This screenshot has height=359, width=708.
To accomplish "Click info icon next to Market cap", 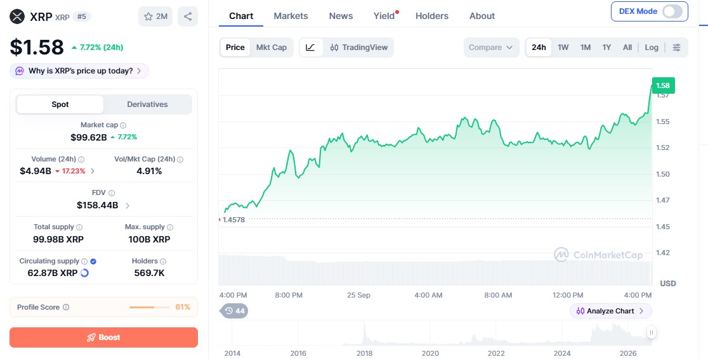I will 123,125.
